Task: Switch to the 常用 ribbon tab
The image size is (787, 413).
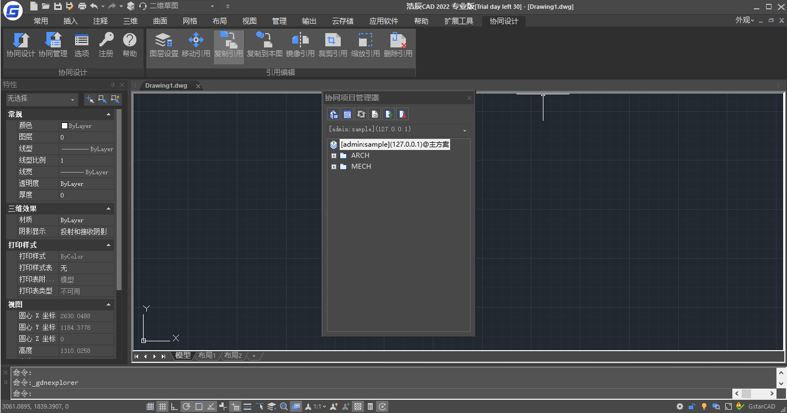Action: (x=41, y=21)
